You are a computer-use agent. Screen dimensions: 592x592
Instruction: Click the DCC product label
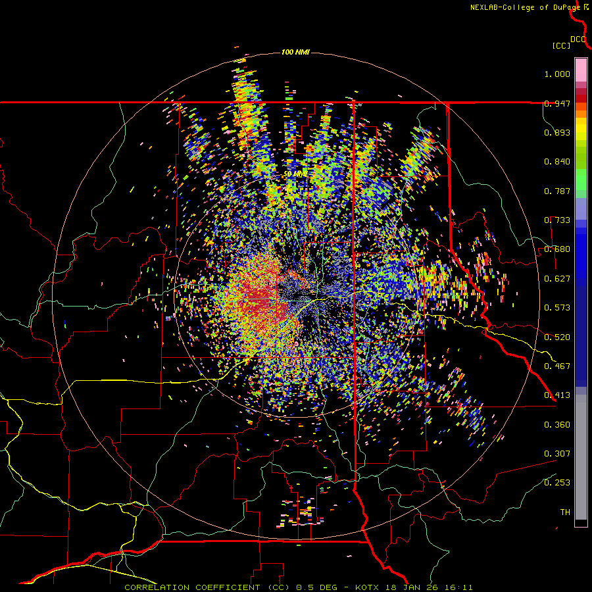point(578,39)
